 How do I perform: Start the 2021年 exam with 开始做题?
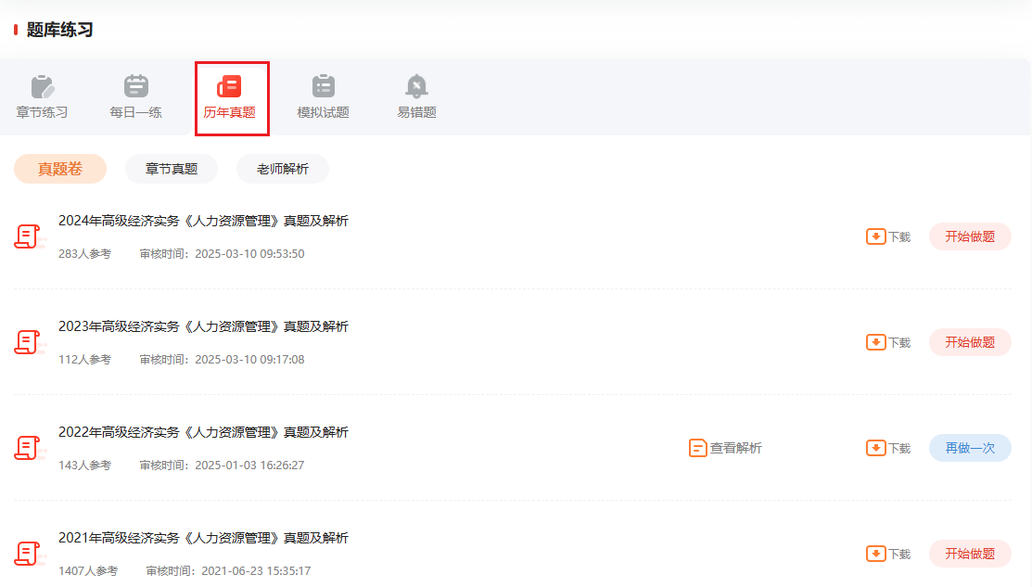pyautogui.click(x=970, y=554)
